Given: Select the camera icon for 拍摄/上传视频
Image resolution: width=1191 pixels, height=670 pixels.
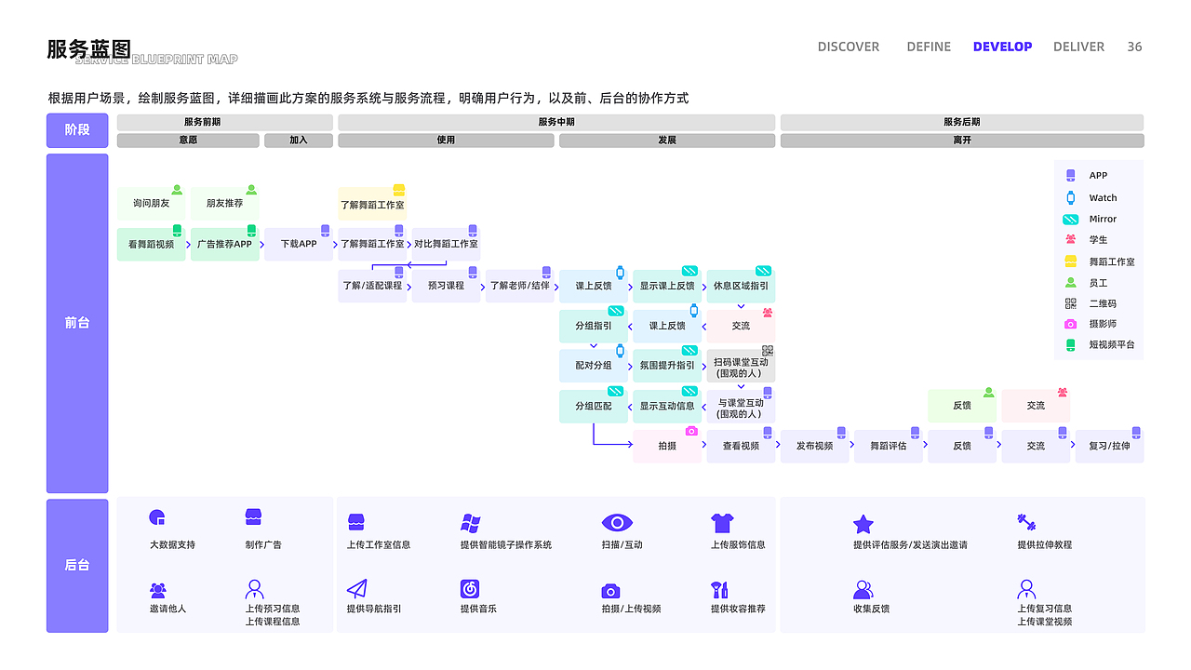Looking at the screenshot, I should point(609,590).
